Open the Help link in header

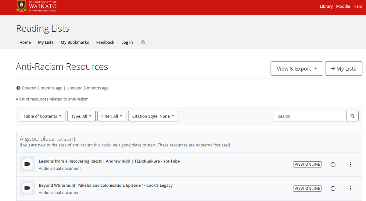(x=357, y=6)
